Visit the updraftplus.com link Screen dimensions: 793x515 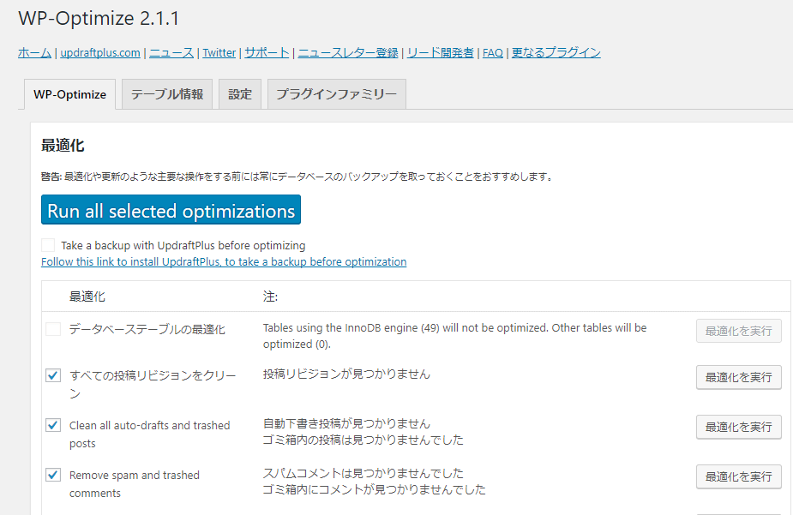pos(100,52)
